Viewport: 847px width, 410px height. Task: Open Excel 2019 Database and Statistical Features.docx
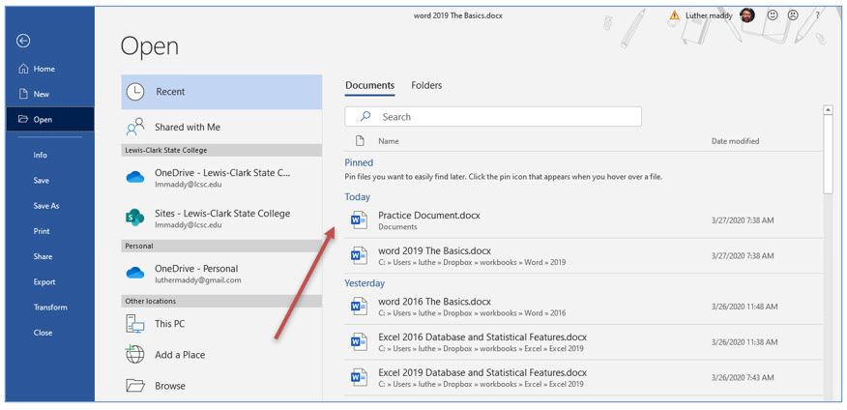(583, 378)
